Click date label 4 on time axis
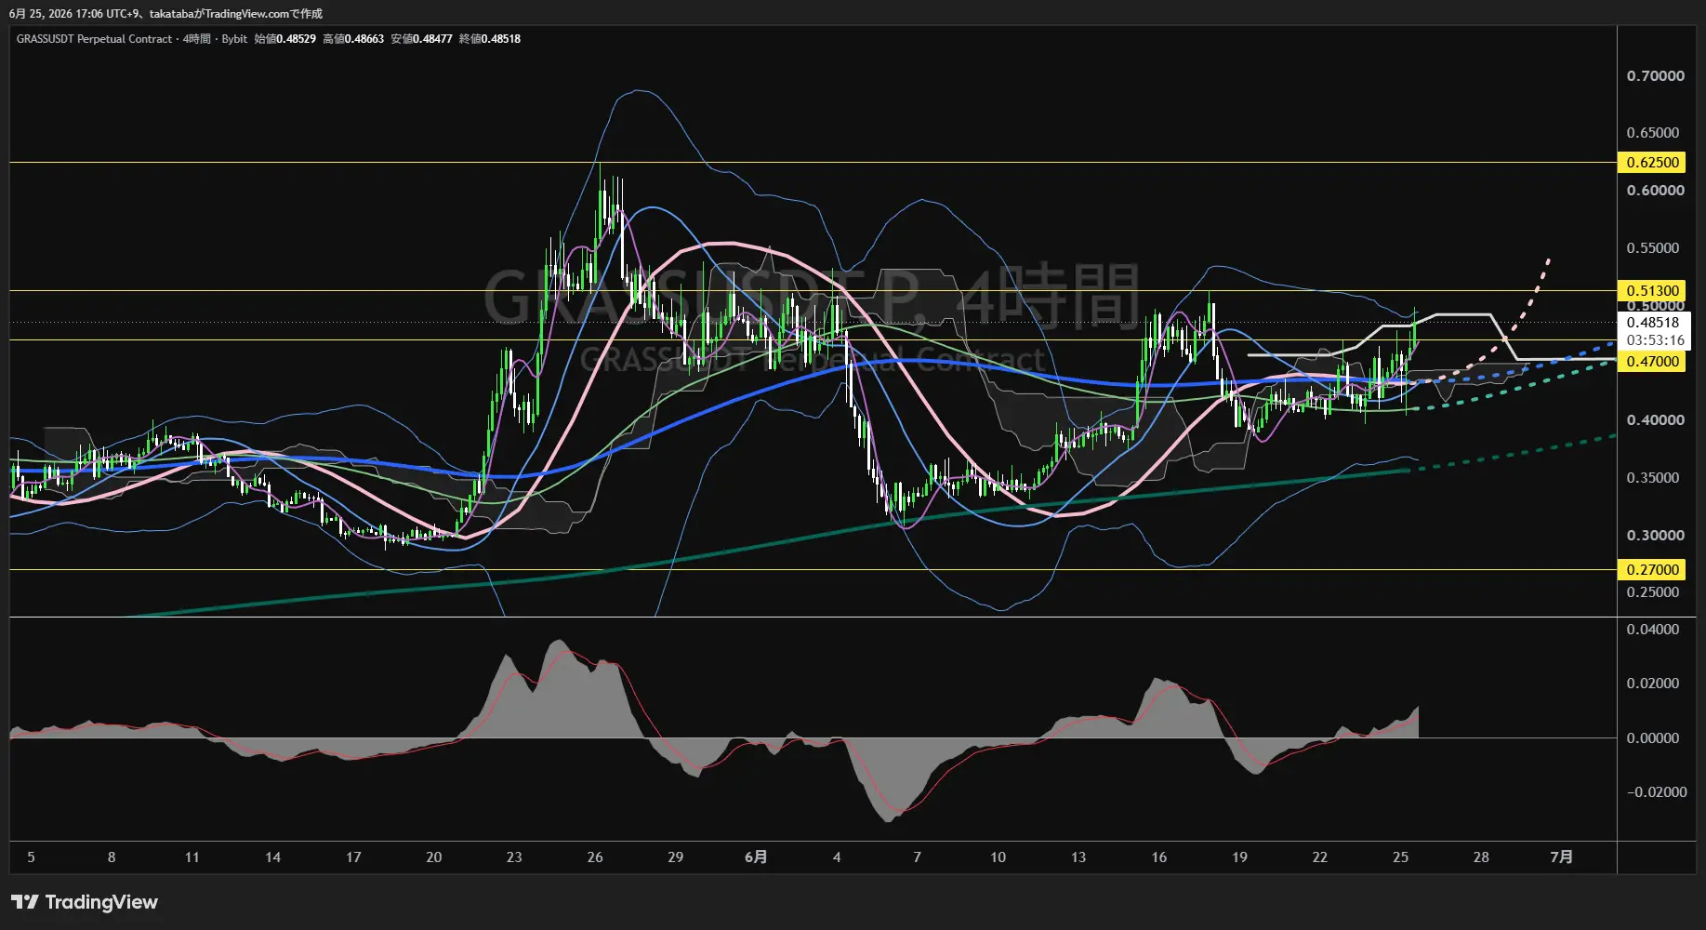Screen dimensions: 1706x930 tap(837, 857)
